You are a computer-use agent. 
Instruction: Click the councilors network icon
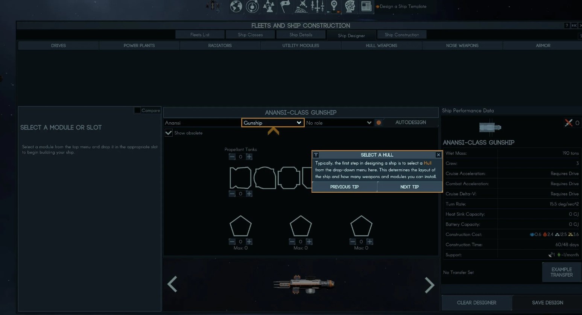269,6
